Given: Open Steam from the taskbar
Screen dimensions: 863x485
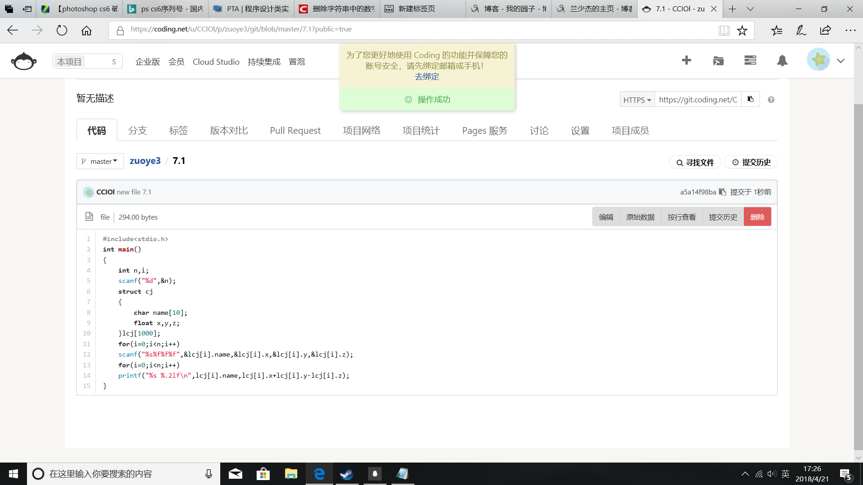Looking at the screenshot, I should [347, 474].
